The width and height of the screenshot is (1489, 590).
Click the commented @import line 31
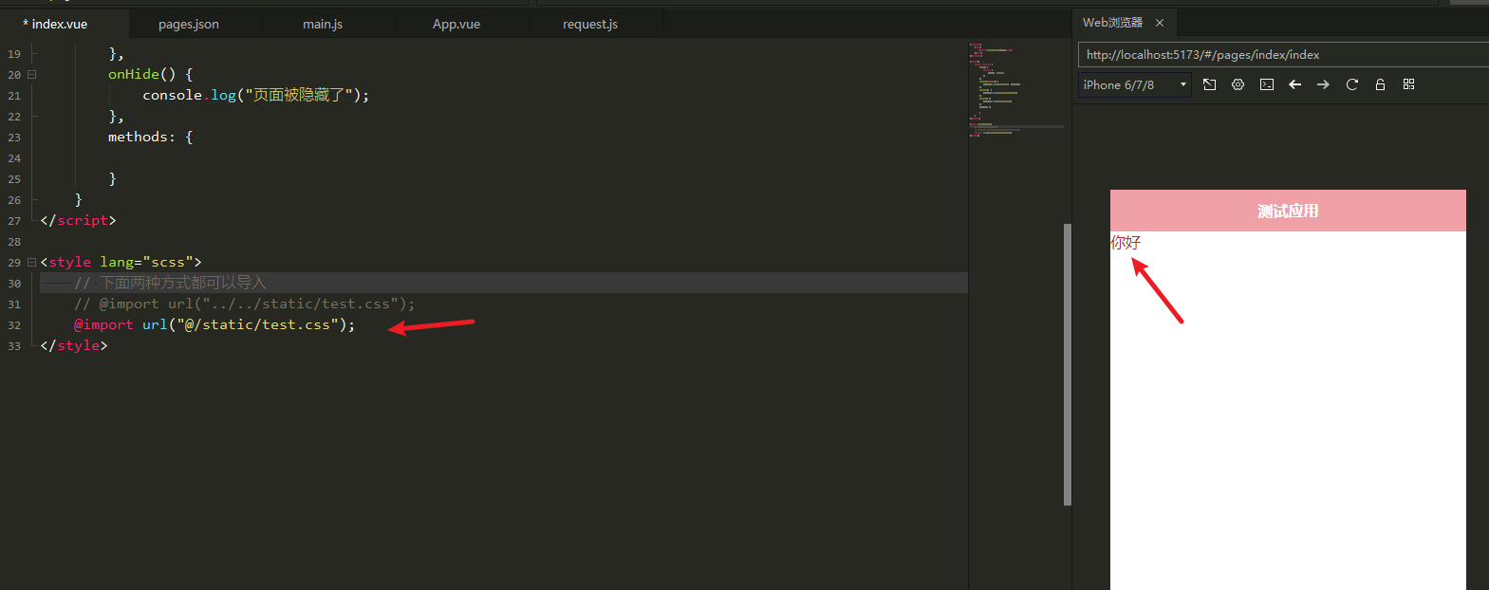pos(245,304)
